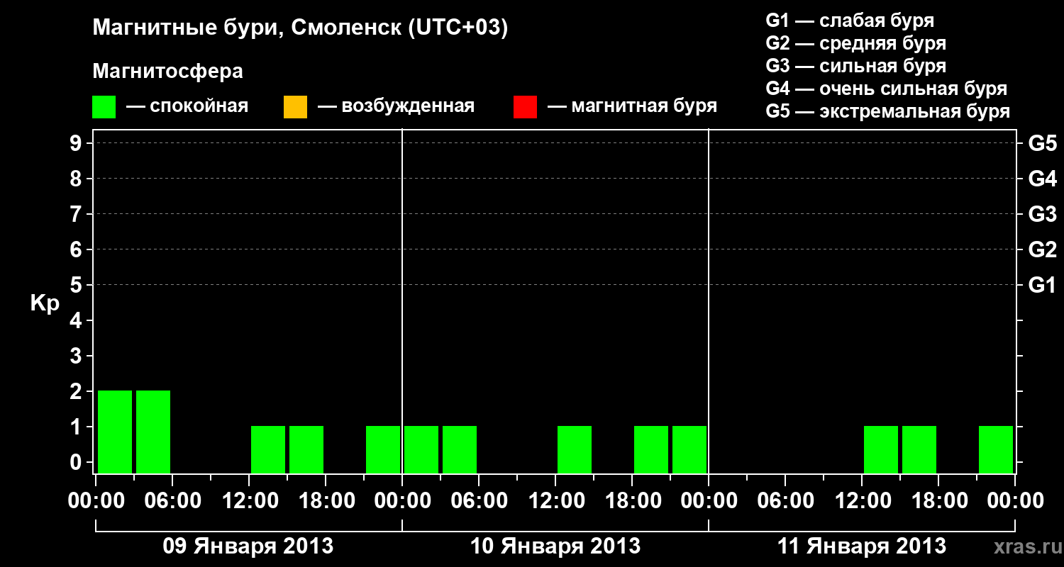The height and width of the screenshot is (567, 1064).
Task: Click the '— спокойная' legend label
Action: [187, 106]
